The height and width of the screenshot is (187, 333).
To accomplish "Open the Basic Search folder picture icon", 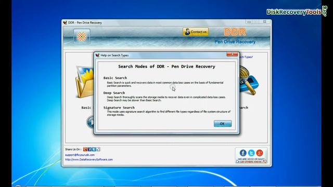I will 84,82.
